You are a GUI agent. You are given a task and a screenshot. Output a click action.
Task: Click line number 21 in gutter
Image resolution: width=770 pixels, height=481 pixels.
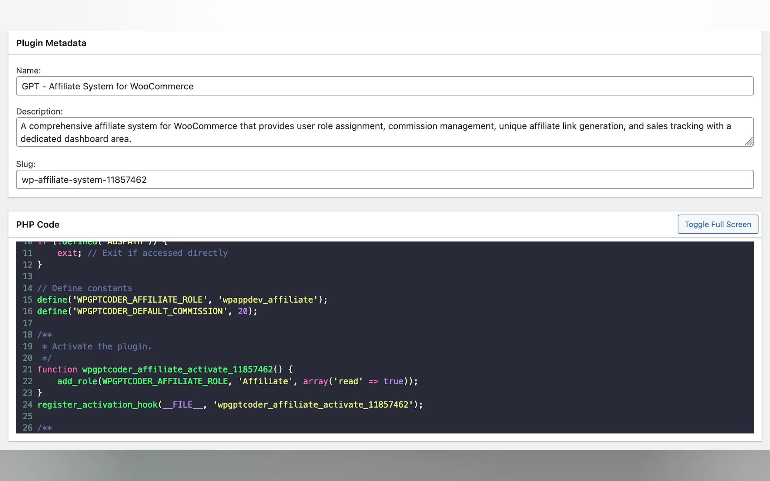pyautogui.click(x=27, y=370)
